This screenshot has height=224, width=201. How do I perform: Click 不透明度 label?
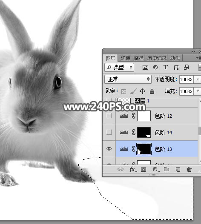166,79
